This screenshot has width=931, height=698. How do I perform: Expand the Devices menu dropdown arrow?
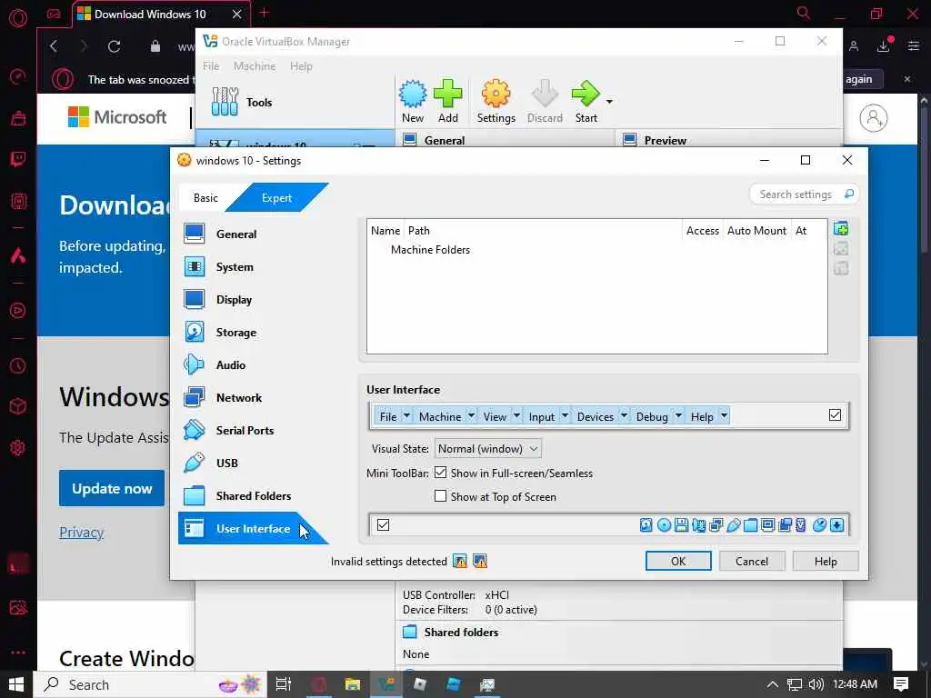point(624,416)
